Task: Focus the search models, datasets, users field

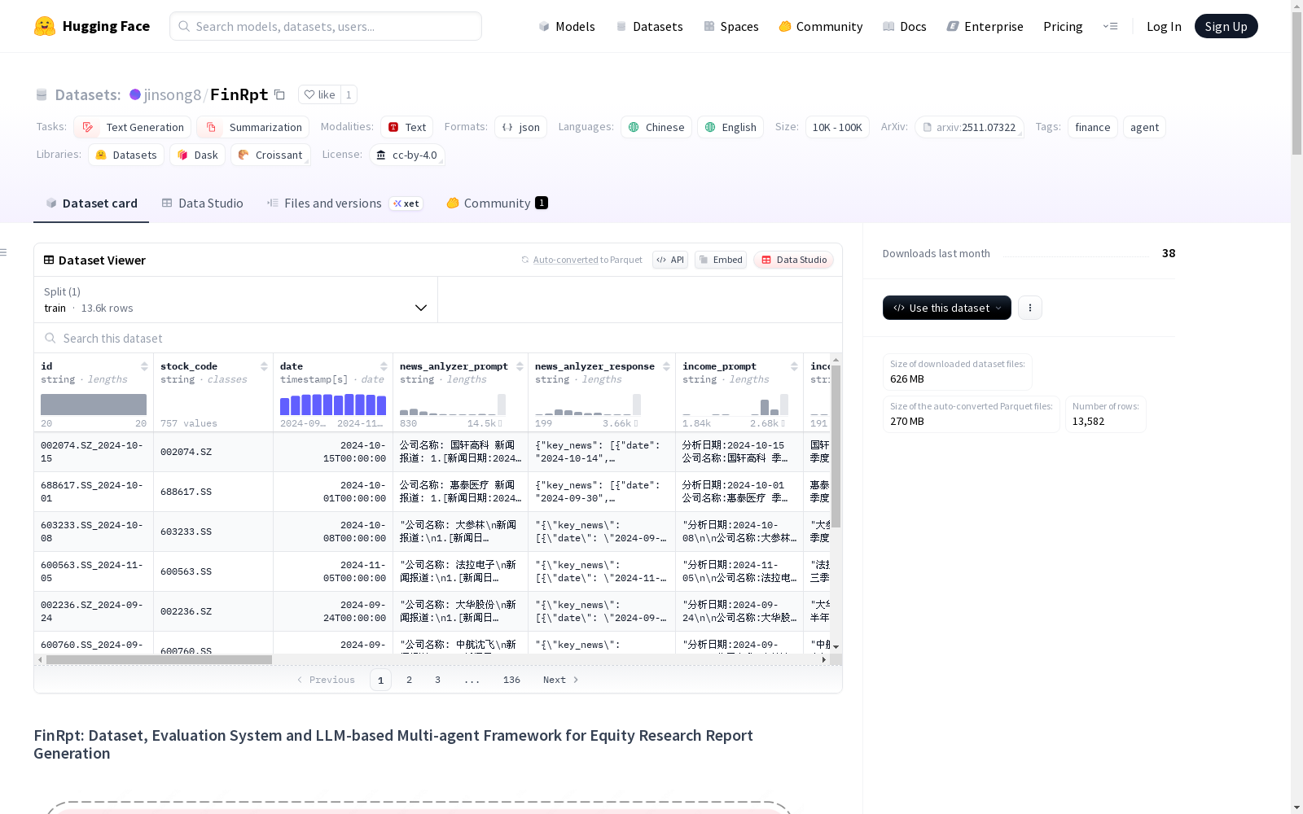Action: (x=326, y=26)
